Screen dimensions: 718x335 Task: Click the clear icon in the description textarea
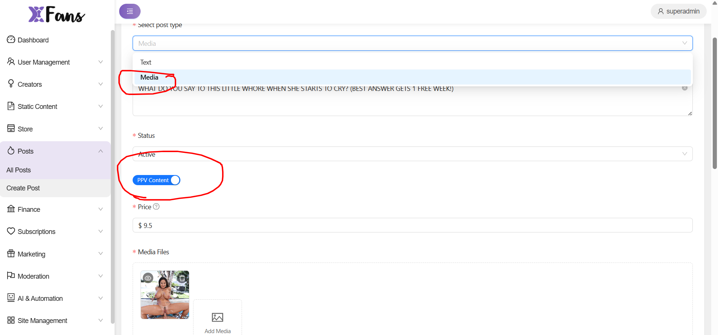click(x=685, y=88)
